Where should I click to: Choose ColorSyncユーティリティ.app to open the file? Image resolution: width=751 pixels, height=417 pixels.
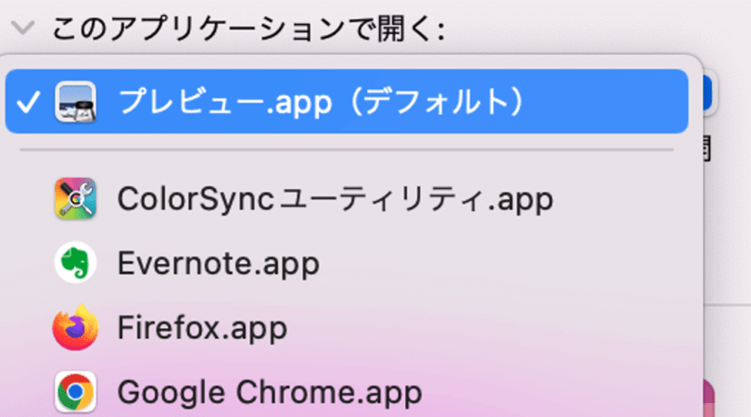pos(335,198)
